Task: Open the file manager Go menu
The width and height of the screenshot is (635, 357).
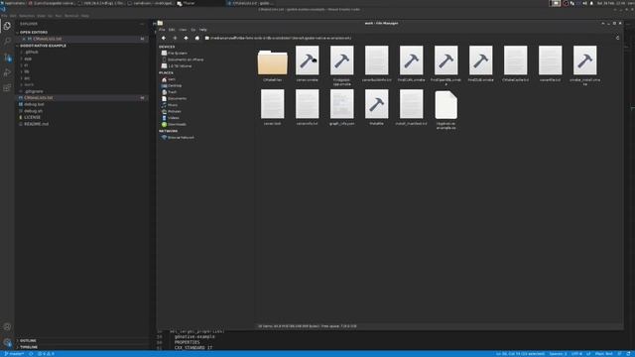Action: pyautogui.click(x=193, y=30)
